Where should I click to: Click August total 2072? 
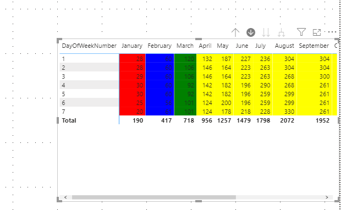pyautogui.click(x=287, y=120)
